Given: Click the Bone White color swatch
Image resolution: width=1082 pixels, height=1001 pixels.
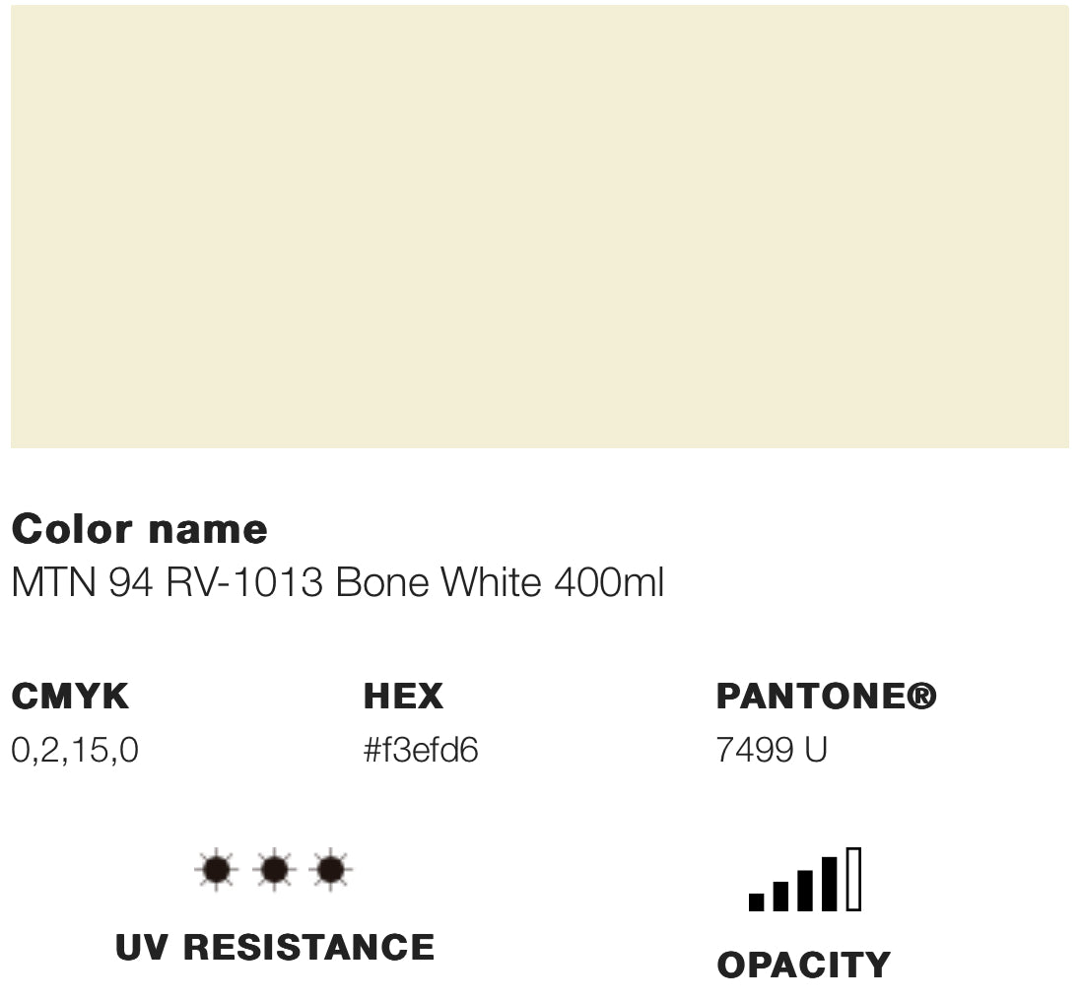Looking at the screenshot, I should (x=540, y=227).
